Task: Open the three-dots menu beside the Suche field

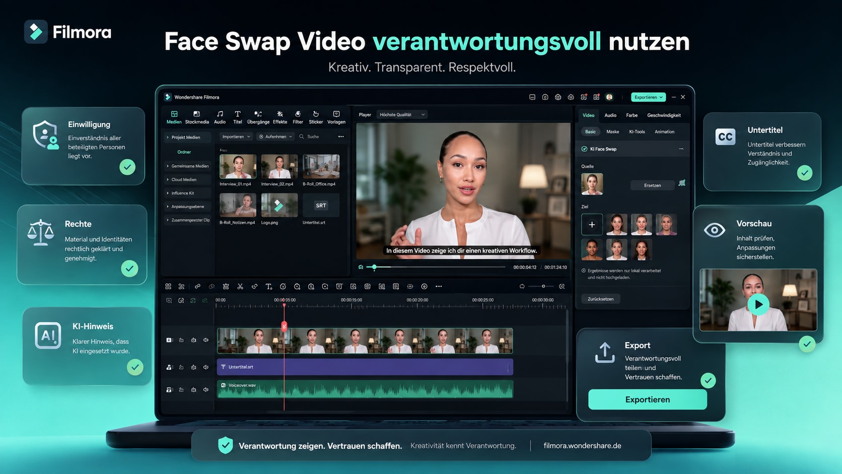Action: coord(341,137)
